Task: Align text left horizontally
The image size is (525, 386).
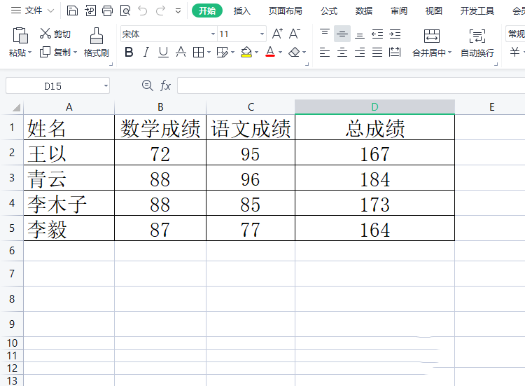Action: click(x=324, y=52)
